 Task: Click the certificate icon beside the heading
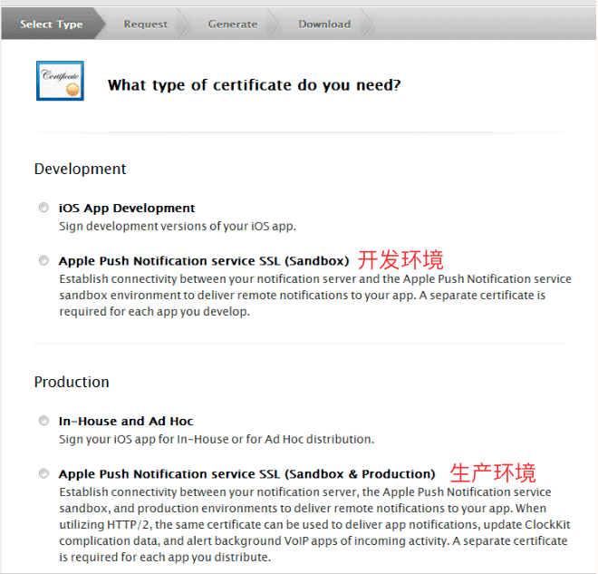coord(60,81)
